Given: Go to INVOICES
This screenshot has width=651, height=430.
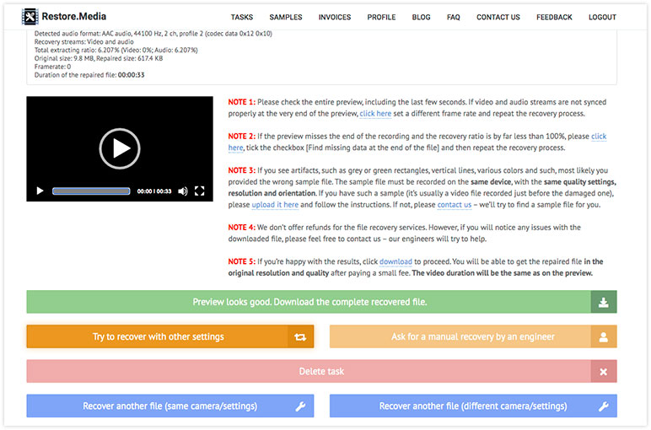Looking at the screenshot, I should (x=335, y=17).
